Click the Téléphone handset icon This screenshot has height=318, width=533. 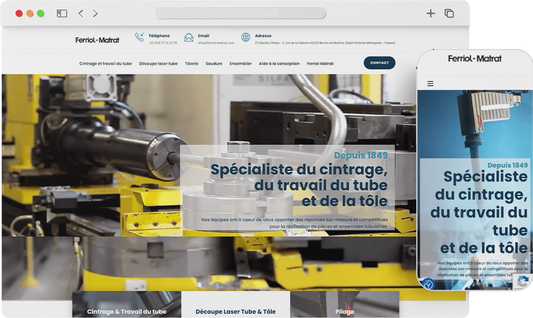[139, 37]
